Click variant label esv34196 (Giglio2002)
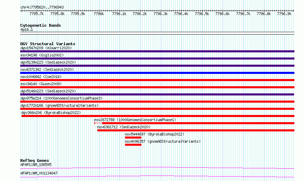This screenshot has width=304, height=181. [42, 55]
